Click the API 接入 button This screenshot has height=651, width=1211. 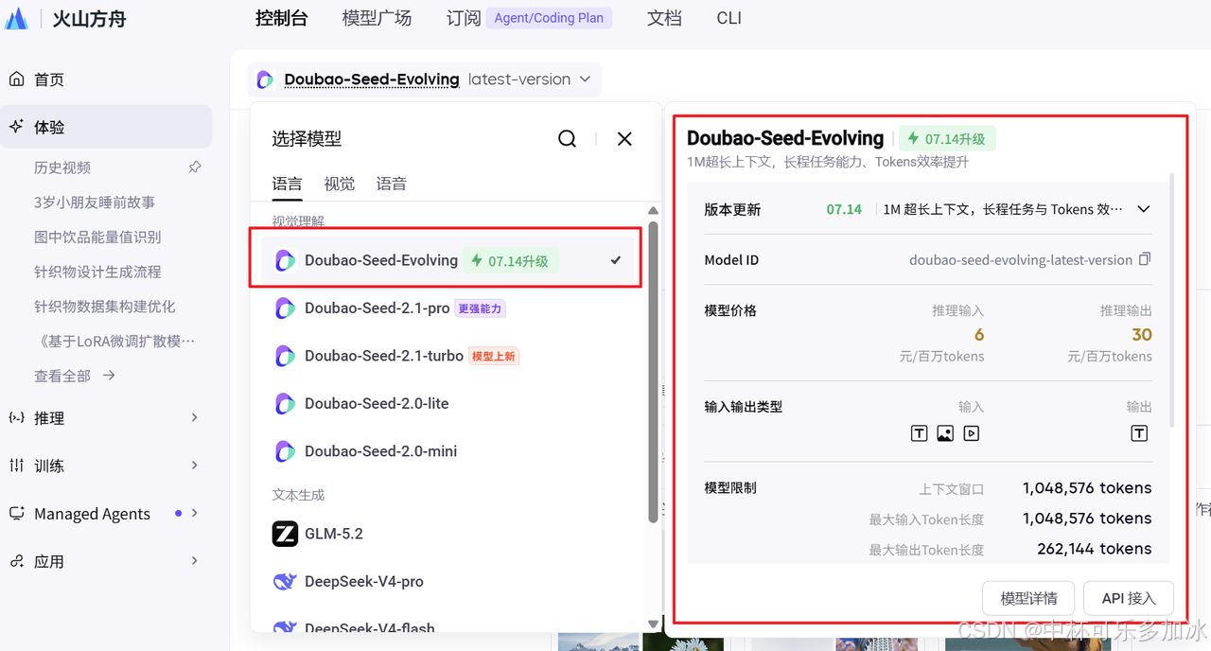pos(1129,599)
